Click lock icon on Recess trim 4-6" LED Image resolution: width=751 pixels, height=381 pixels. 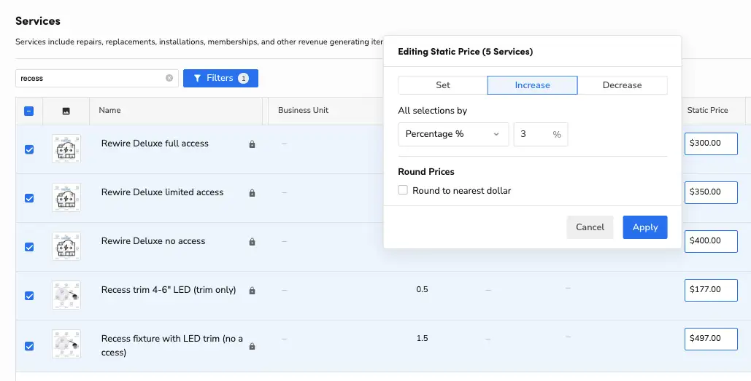(252, 291)
